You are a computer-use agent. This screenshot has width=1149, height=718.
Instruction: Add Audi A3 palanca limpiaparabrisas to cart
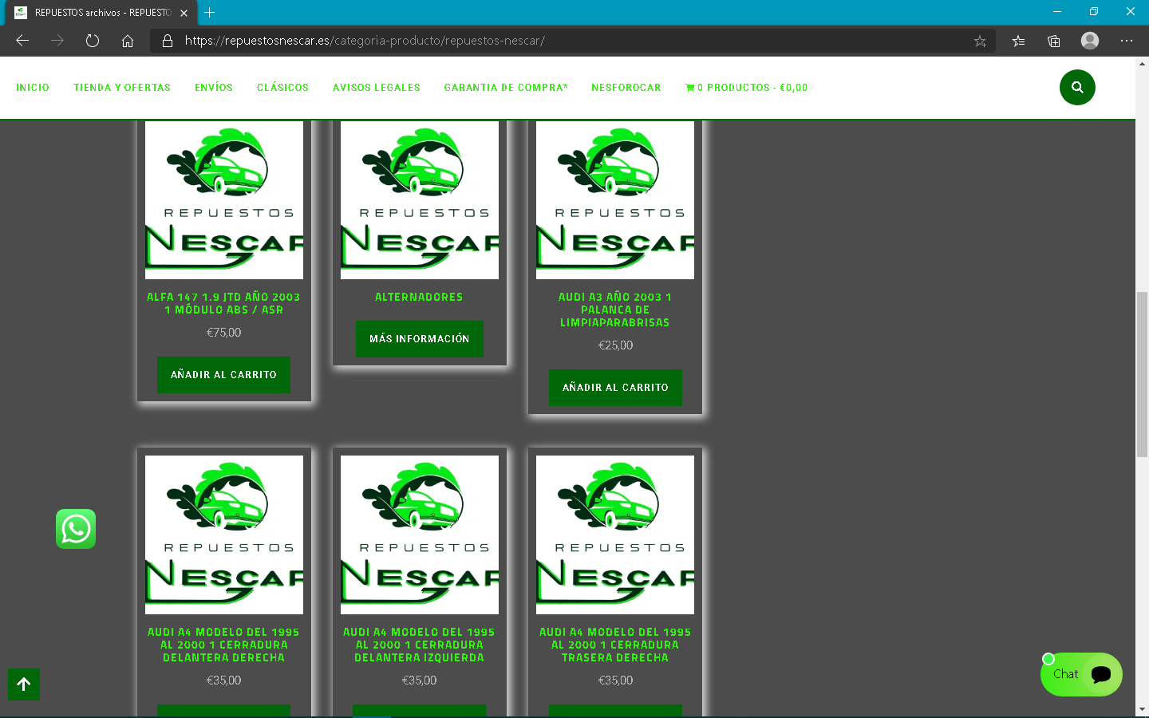click(615, 388)
